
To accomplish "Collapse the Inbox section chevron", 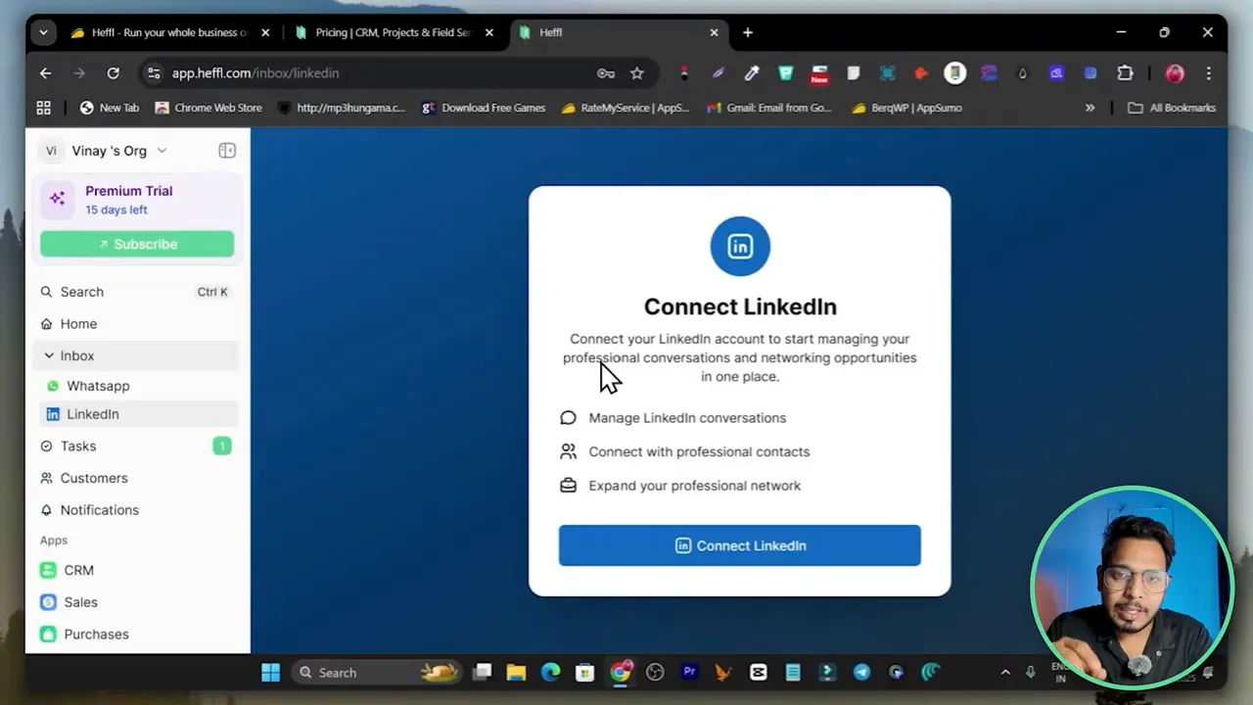I will pos(49,355).
